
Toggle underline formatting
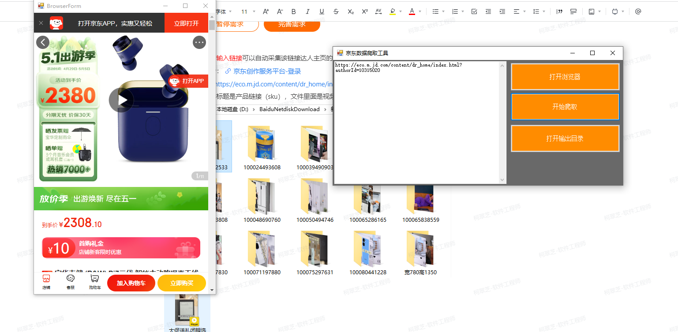(x=322, y=11)
